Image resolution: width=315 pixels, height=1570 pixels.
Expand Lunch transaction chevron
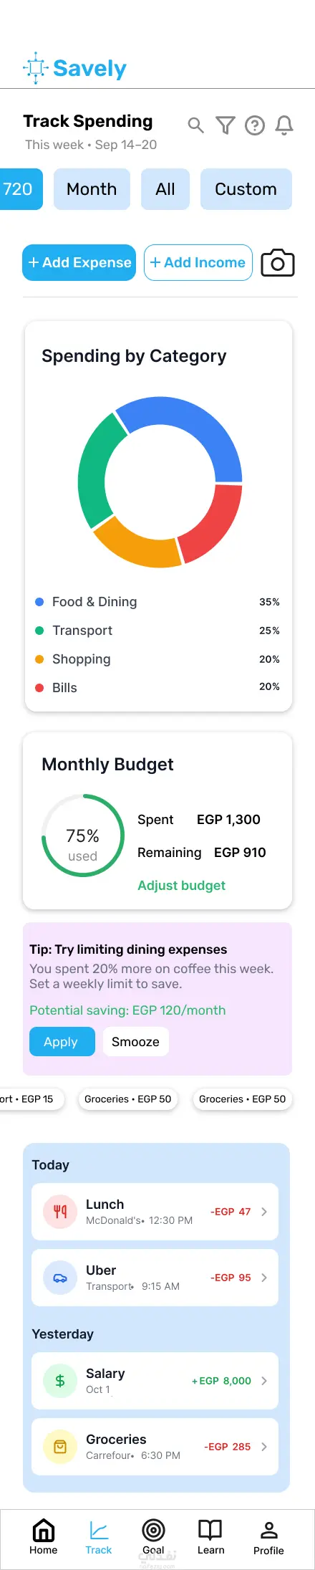tap(264, 1212)
